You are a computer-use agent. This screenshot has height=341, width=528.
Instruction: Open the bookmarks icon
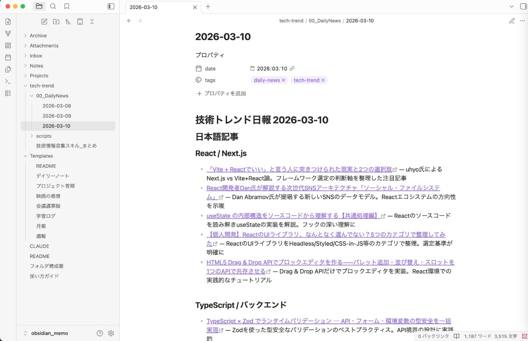[x=66, y=7]
